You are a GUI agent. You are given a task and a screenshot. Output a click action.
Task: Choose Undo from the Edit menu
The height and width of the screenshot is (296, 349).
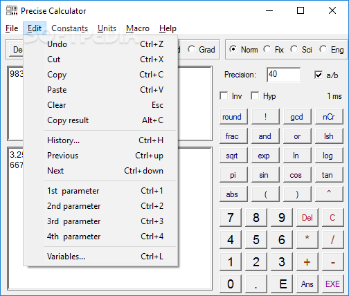100,44
